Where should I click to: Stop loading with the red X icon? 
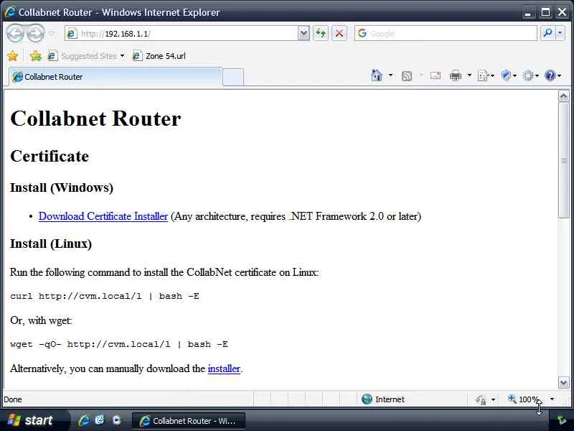(339, 33)
